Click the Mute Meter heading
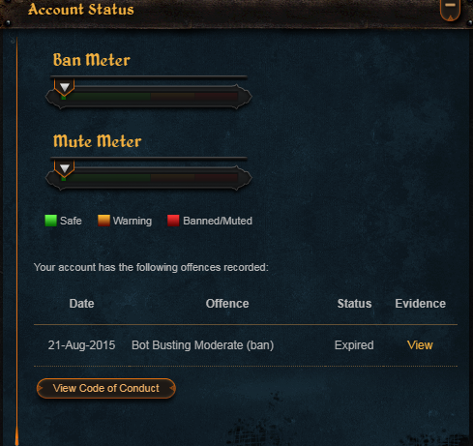Screen dimensions: 473x446 97,141
